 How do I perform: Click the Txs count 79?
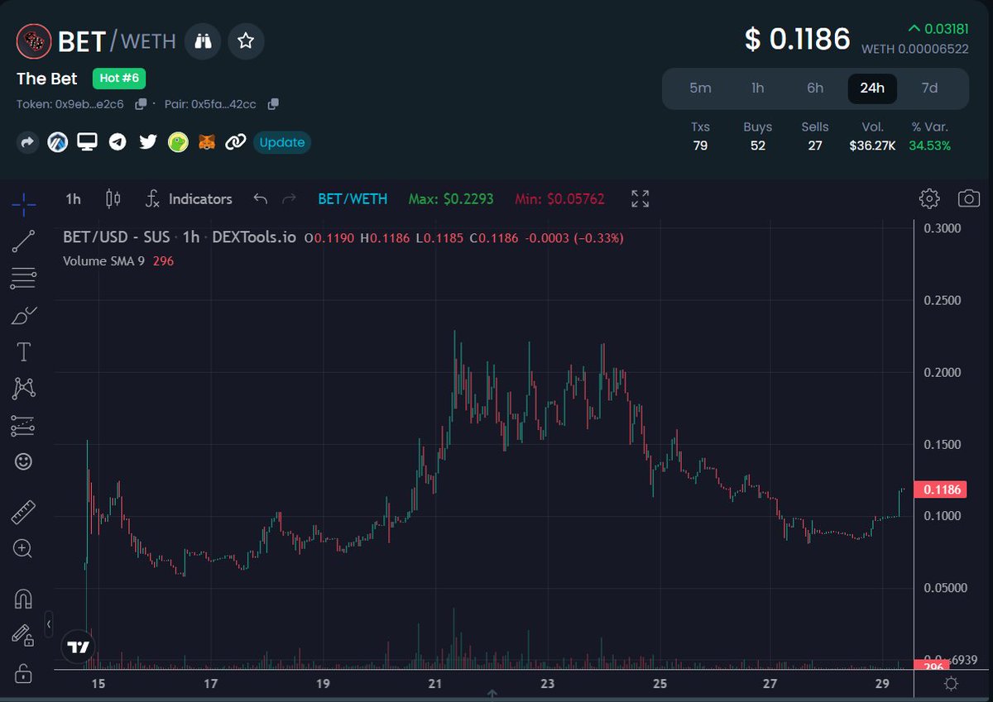(x=700, y=146)
